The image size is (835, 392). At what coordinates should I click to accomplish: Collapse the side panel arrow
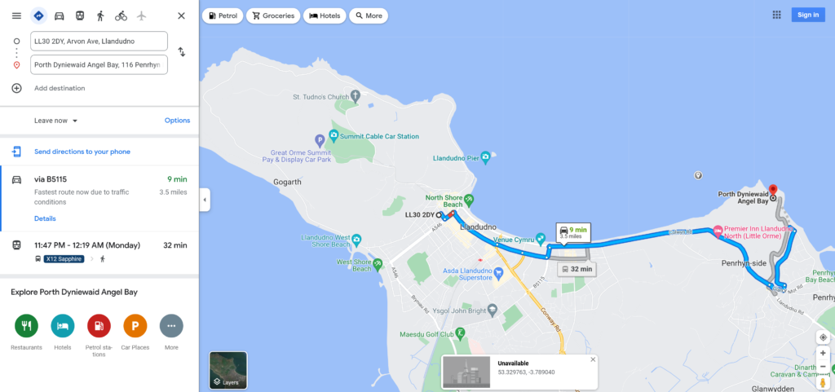pos(205,200)
